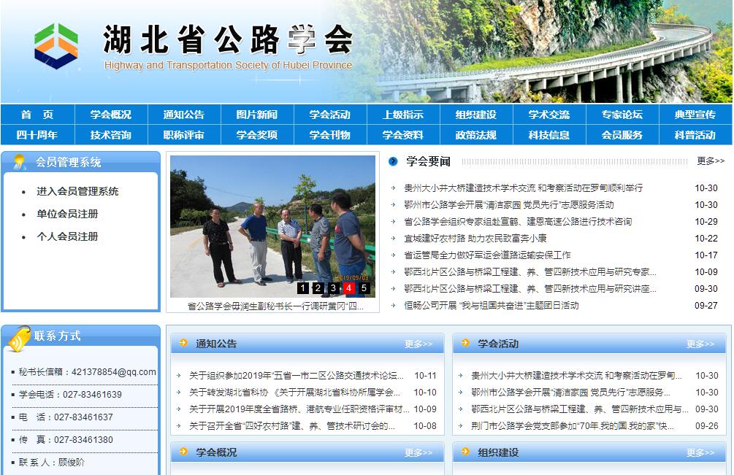Open 组织建设 in the navigation bar
Screen dimensions: 734x475
pyautogui.click(x=476, y=115)
